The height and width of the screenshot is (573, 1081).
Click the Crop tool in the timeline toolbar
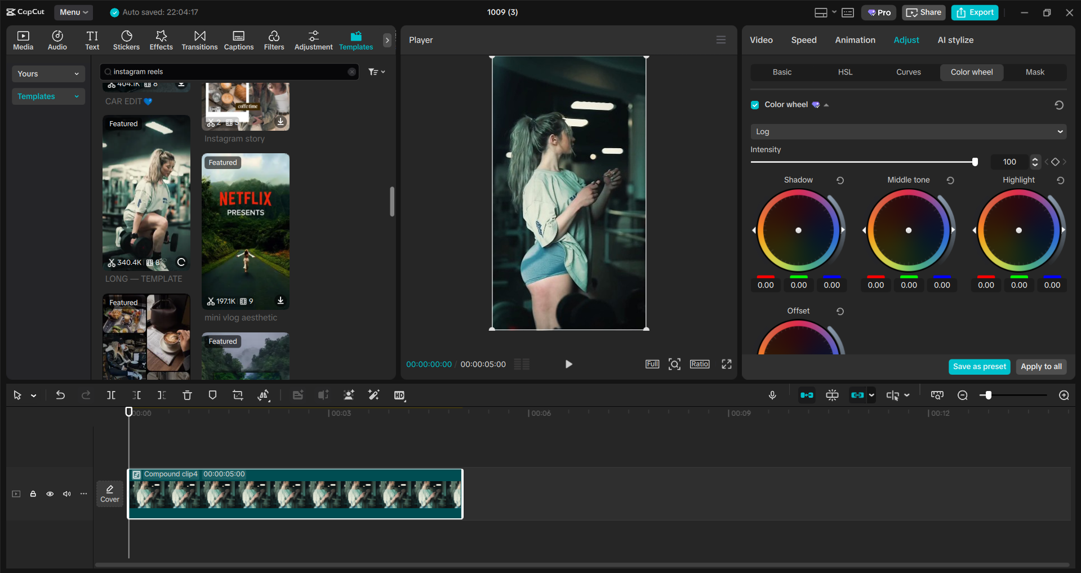(x=238, y=395)
